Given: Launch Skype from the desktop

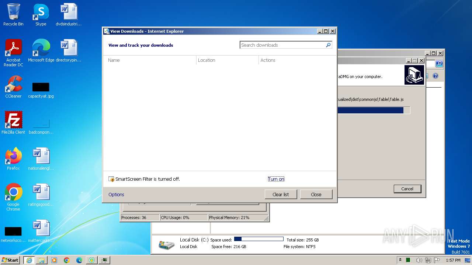Looking at the screenshot, I should (41, 15).
